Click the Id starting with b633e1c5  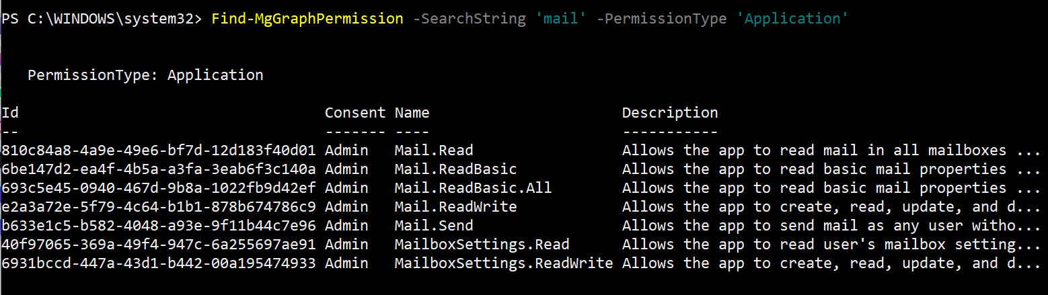pos(159,226)
